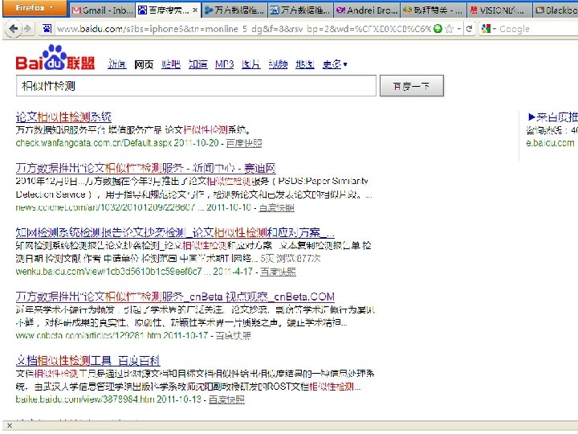Image resolution: width=578 pixels, height=434 pixels.
Task: Open the Firefox application menu button
Action: coord(35,8)
